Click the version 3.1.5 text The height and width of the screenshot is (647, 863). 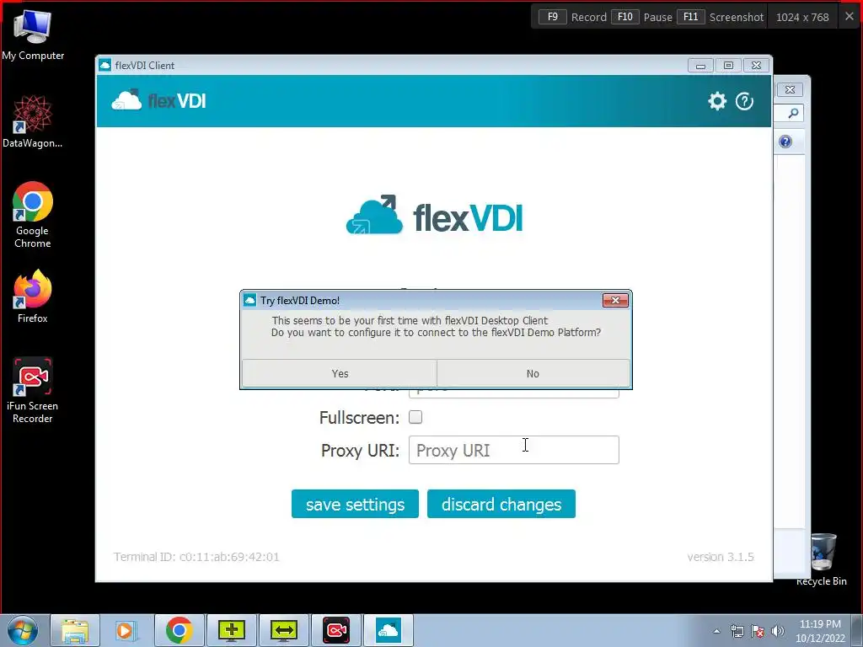tap(721, 557)
